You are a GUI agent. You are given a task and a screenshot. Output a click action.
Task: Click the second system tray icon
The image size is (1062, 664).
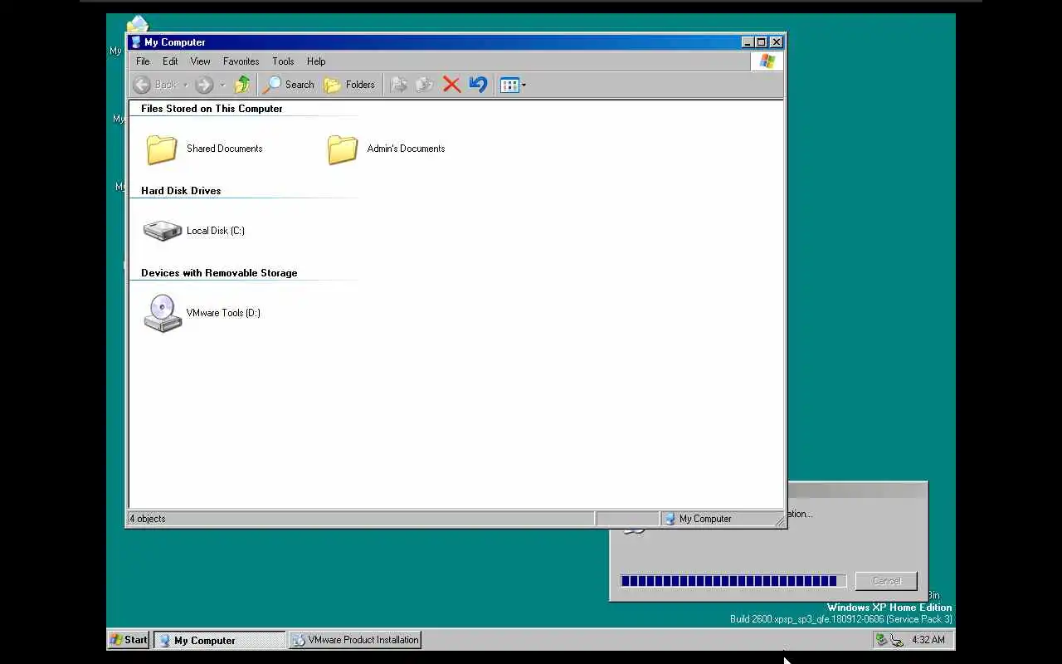click(x=897, y=640)
